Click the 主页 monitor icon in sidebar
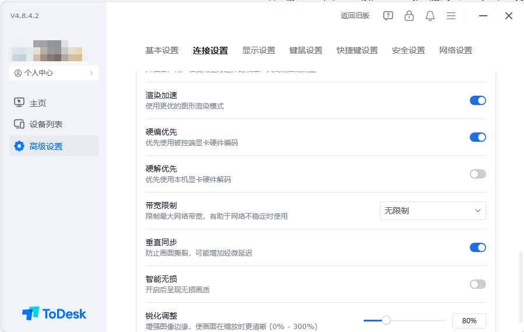The image size is (524, 332). click(19, 103)
